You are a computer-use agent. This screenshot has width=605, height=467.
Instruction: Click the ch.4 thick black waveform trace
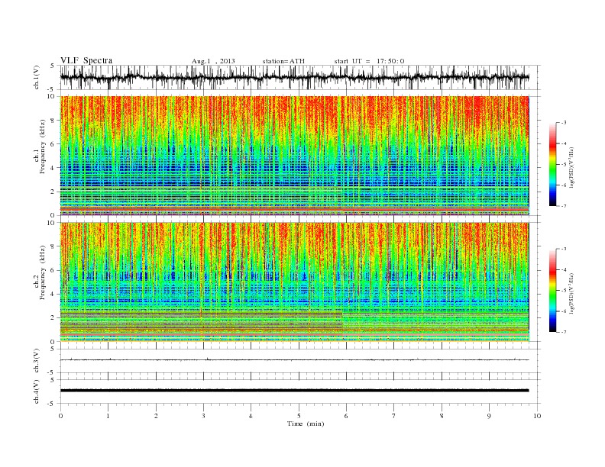point(294,391)
